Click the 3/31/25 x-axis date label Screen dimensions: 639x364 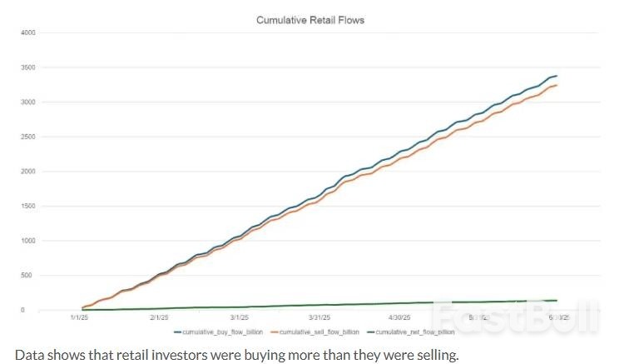(x=319, y=317)
